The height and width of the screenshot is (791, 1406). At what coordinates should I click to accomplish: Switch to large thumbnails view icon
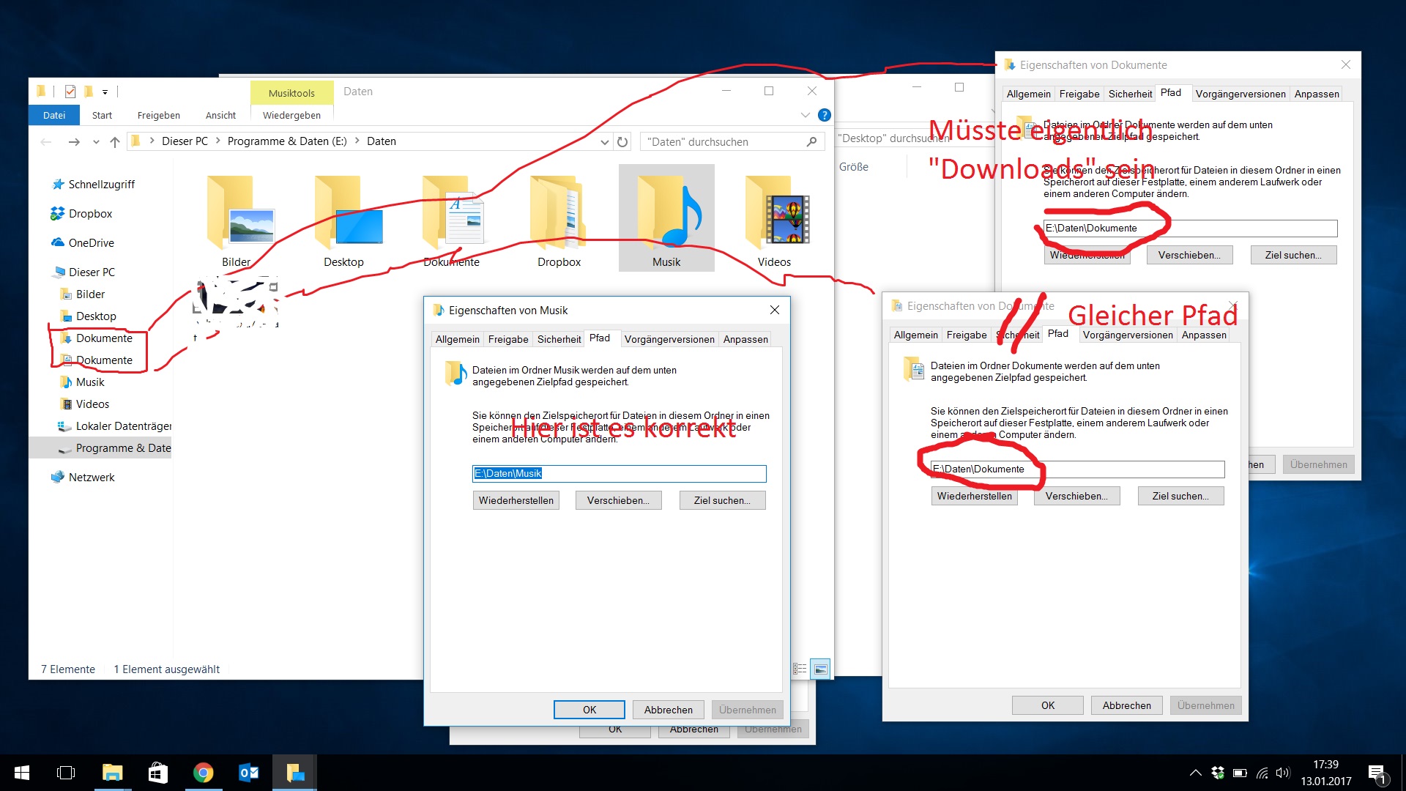(821, 669)
